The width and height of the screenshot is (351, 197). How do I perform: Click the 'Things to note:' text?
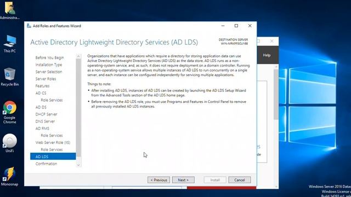coord(99,84)
